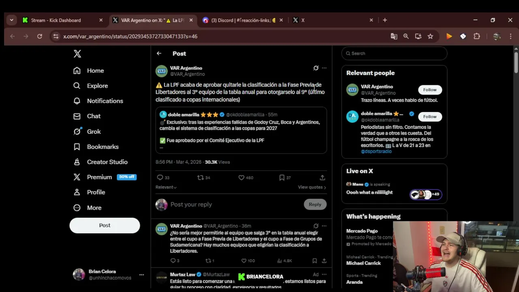Screen dimensions: 519x292
Task: Open Home from the sidebar
Action: click(88, 71)
